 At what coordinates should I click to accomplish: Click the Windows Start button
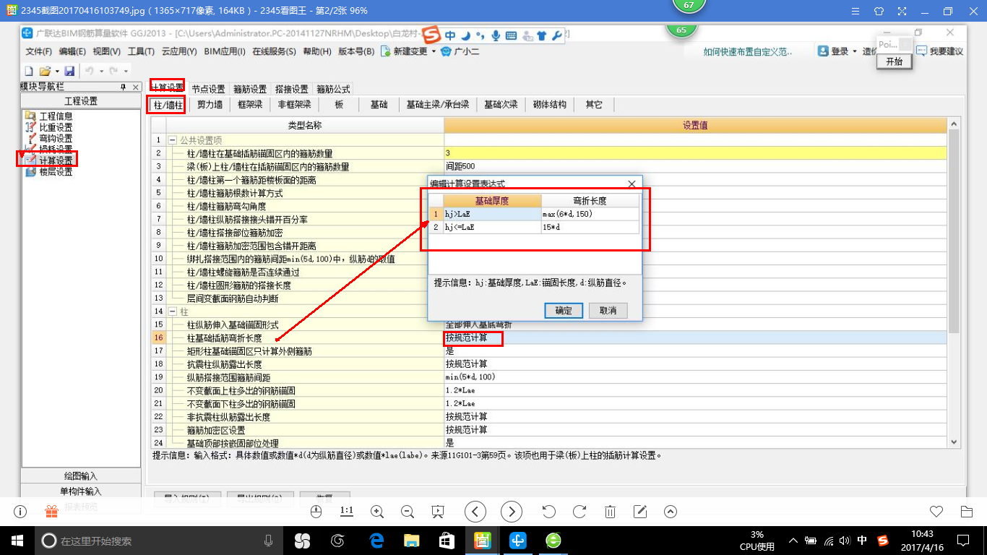point(17,540)
